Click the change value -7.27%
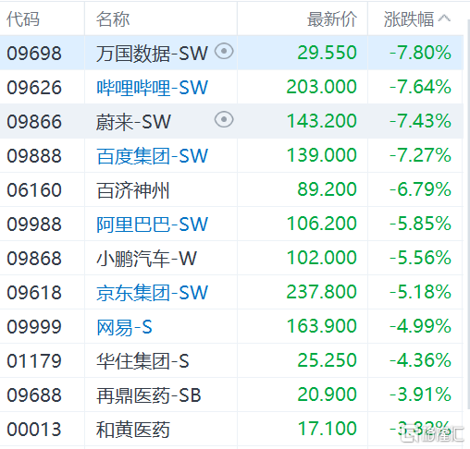Image resolution: width=470 pixels, height=449 pixels. pos(420,155)
